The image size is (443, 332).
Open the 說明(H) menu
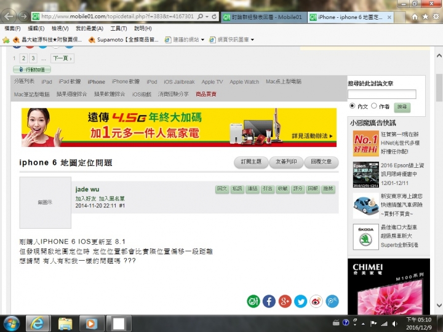[x=143, y=28]
